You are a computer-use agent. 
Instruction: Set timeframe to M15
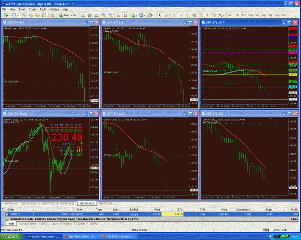coord(244,15)
